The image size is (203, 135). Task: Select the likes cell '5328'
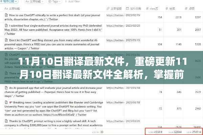pos(198,44)
